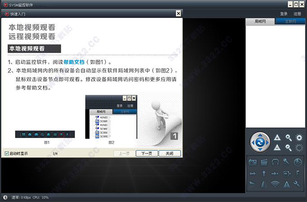Maximize the SYSM监控软件 window

click(296, 4)
